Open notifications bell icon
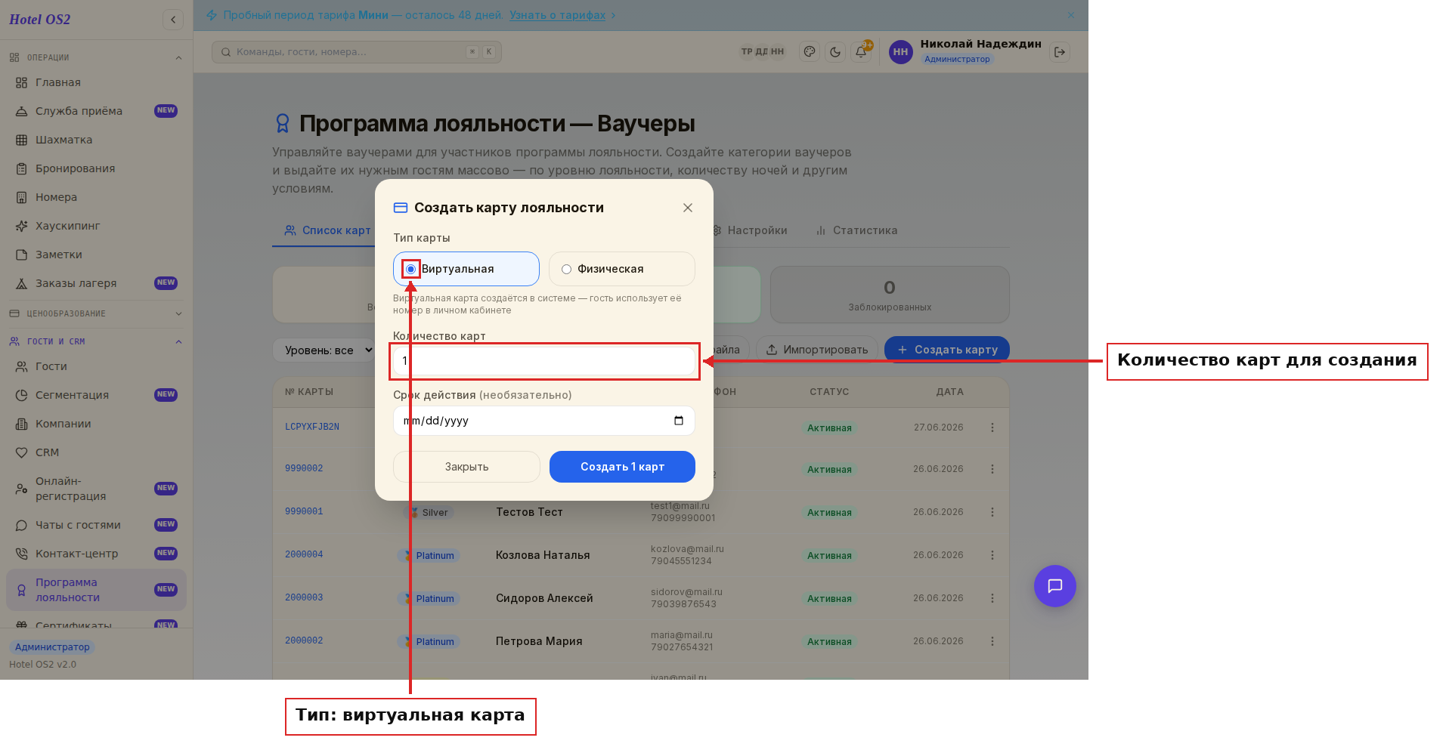Viewport: 1446px width, 753px height. coord(861,52)
